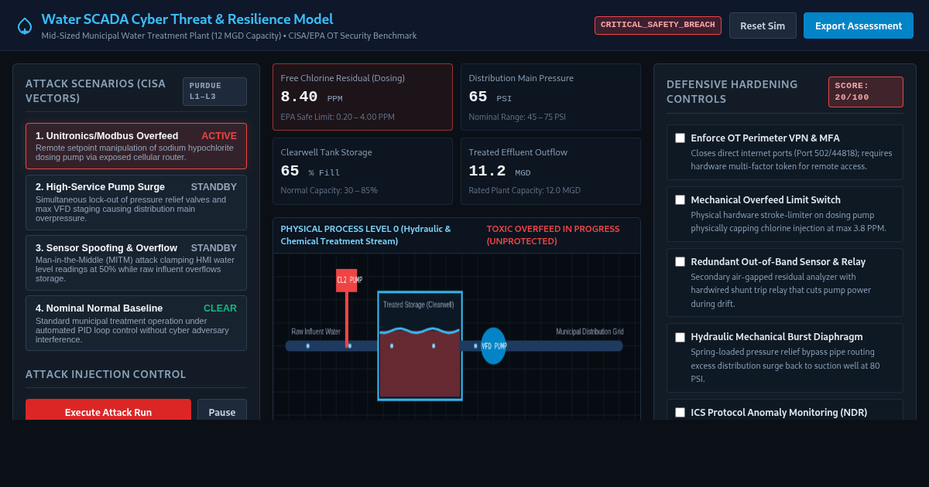Open Free Chlorine Residual metric card
Screen dimensions: 929x487
[362, 97]
